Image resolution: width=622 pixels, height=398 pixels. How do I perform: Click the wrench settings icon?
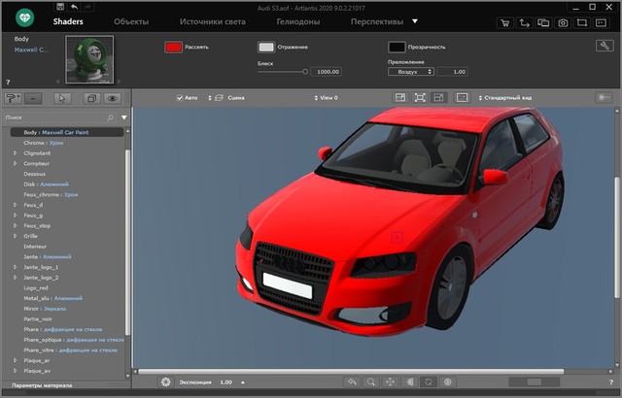pyautogui.click(x=603, y=46)
